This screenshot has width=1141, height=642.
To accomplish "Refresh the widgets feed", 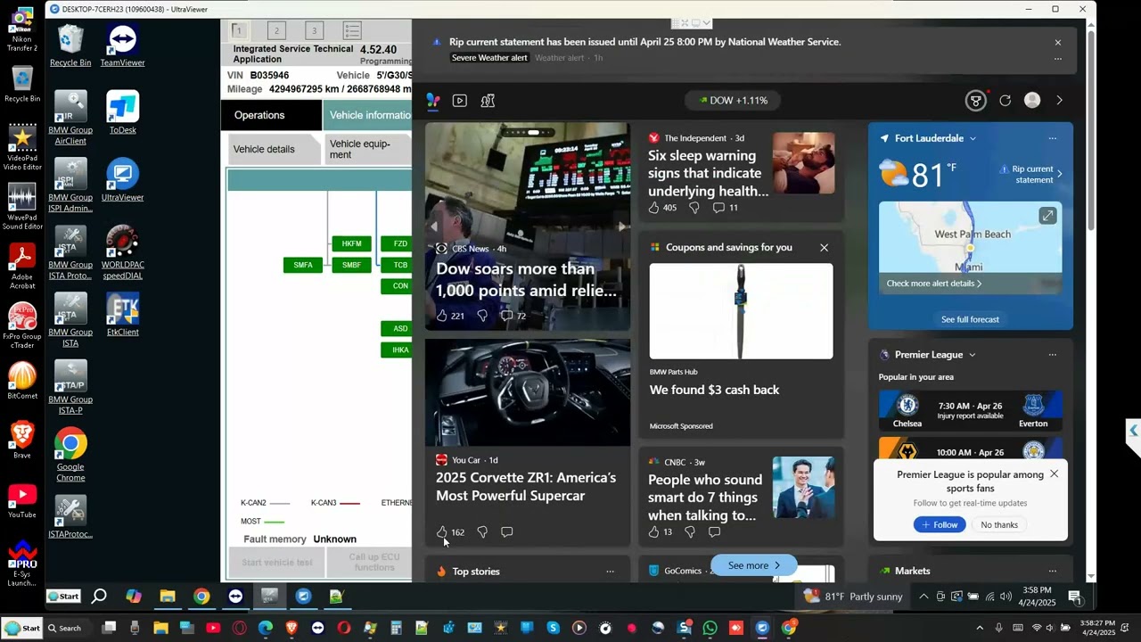I will tap(1006, 101).
